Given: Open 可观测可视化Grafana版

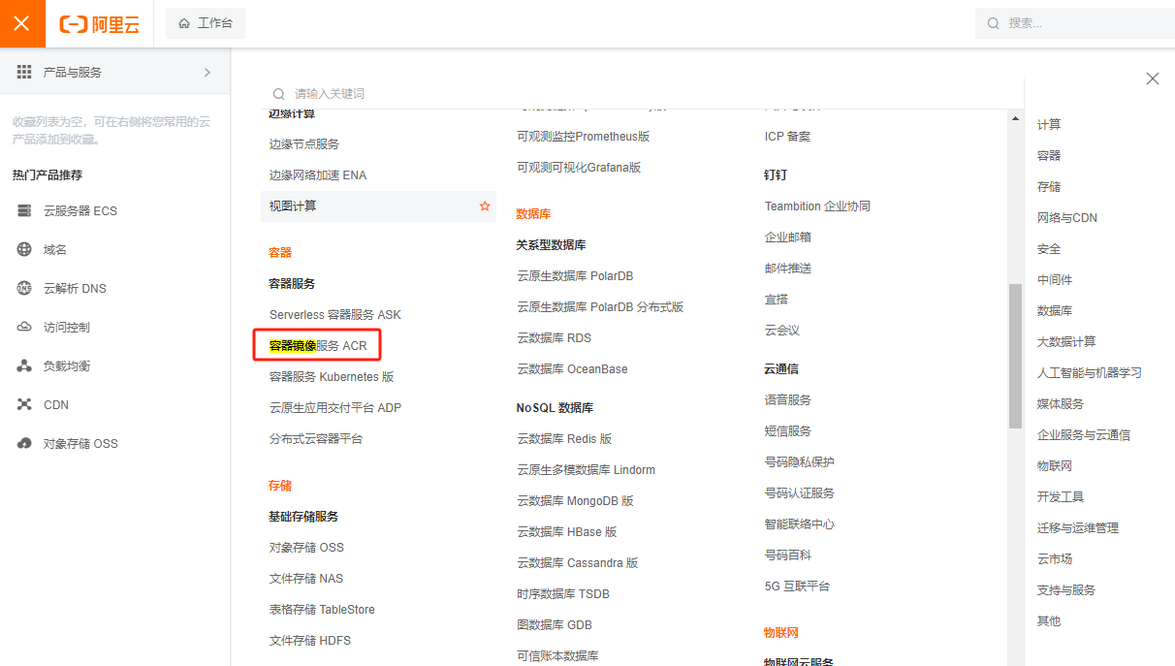Looking at the screenshot, I should 579,167.
